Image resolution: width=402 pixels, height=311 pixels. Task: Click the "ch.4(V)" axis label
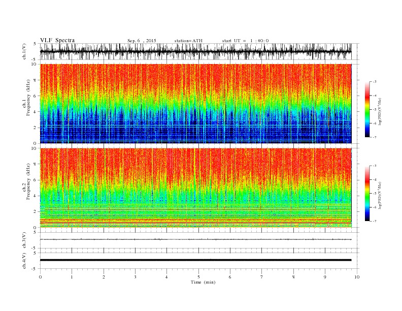24,261
